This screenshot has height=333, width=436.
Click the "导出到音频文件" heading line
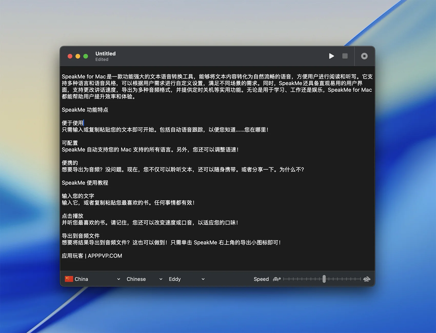coord(81,236)
